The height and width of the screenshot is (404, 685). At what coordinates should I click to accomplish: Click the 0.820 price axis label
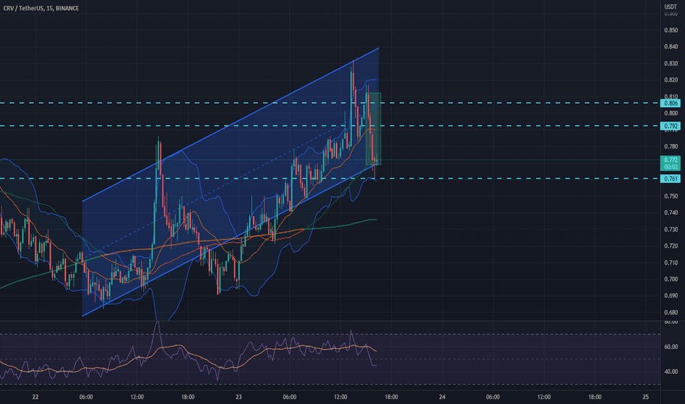coord(670,80)
